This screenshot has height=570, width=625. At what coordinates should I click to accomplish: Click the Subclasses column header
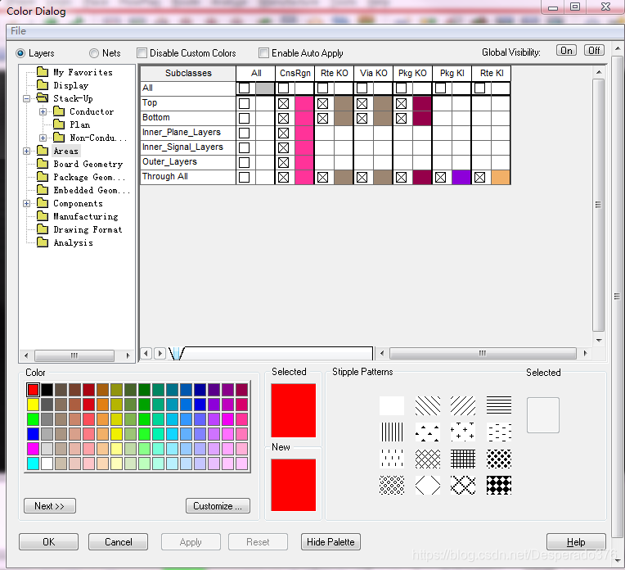tap(188, 73)
